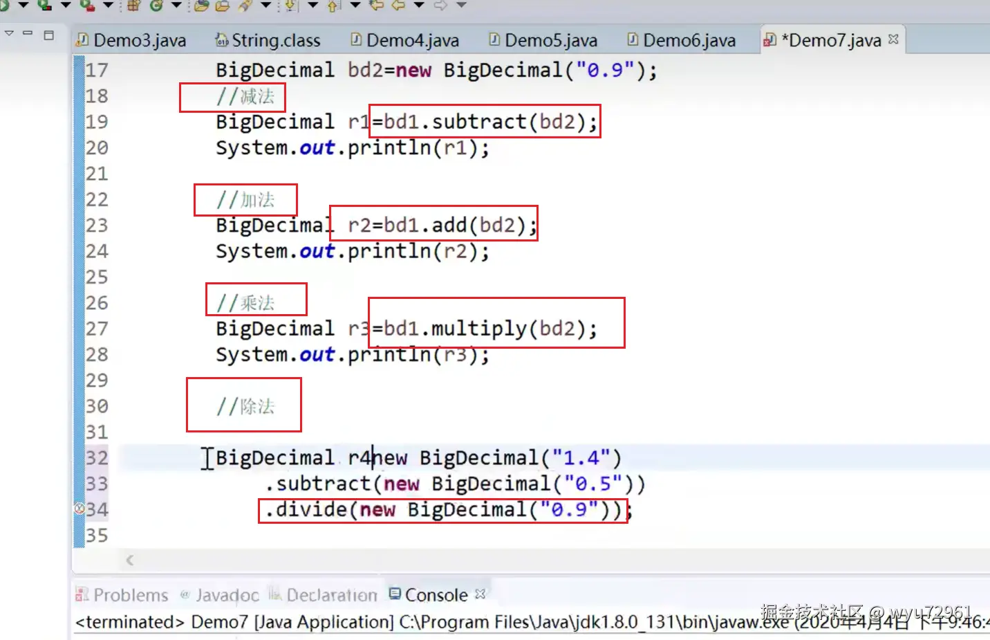Click the BigDecimal r4 declaration line
Screen dimensions: 990x640
[x=419, y=458]
